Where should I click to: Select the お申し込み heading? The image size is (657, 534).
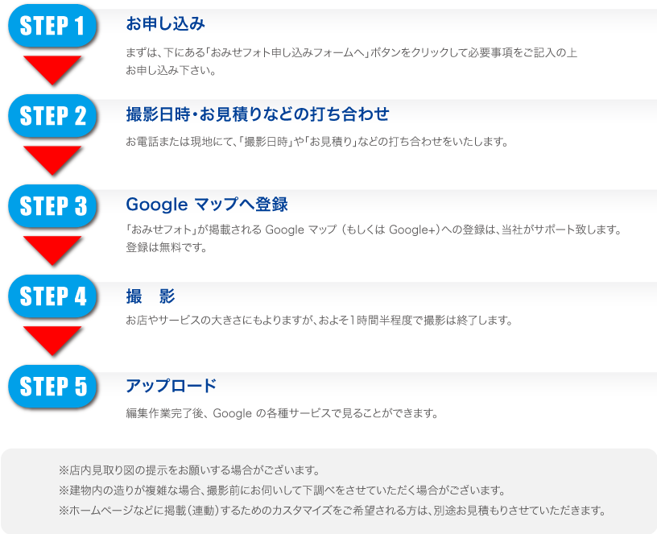point(166,23)
